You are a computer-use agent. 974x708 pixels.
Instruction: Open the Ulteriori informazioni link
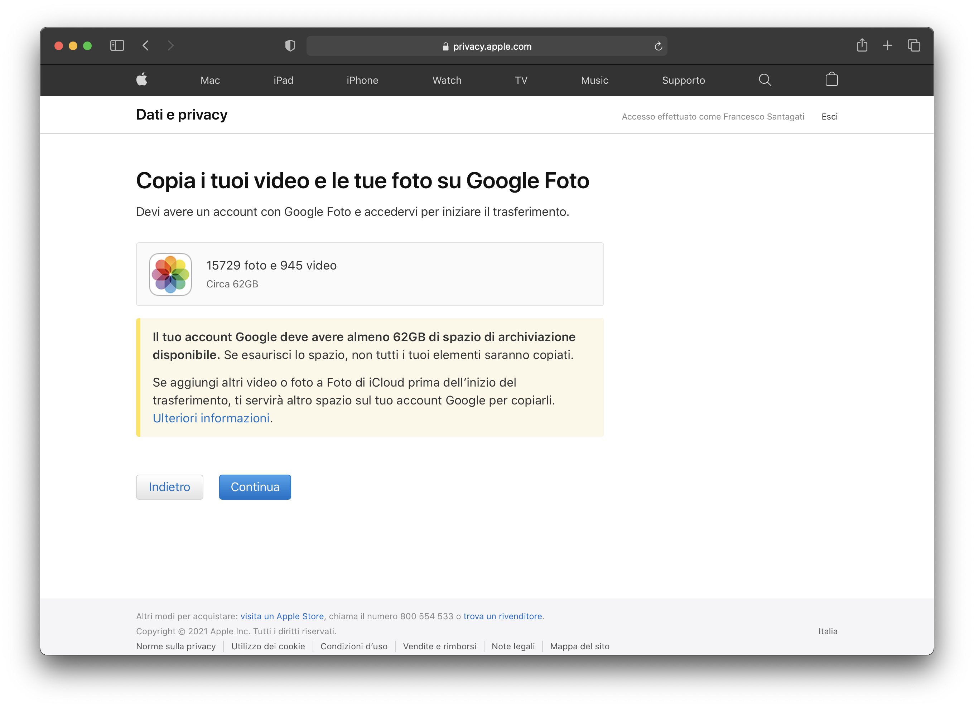tap(211, 418)
